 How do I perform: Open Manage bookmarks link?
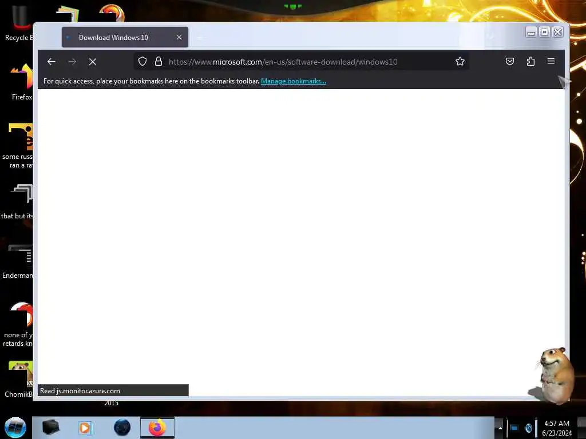click(294, 81)
